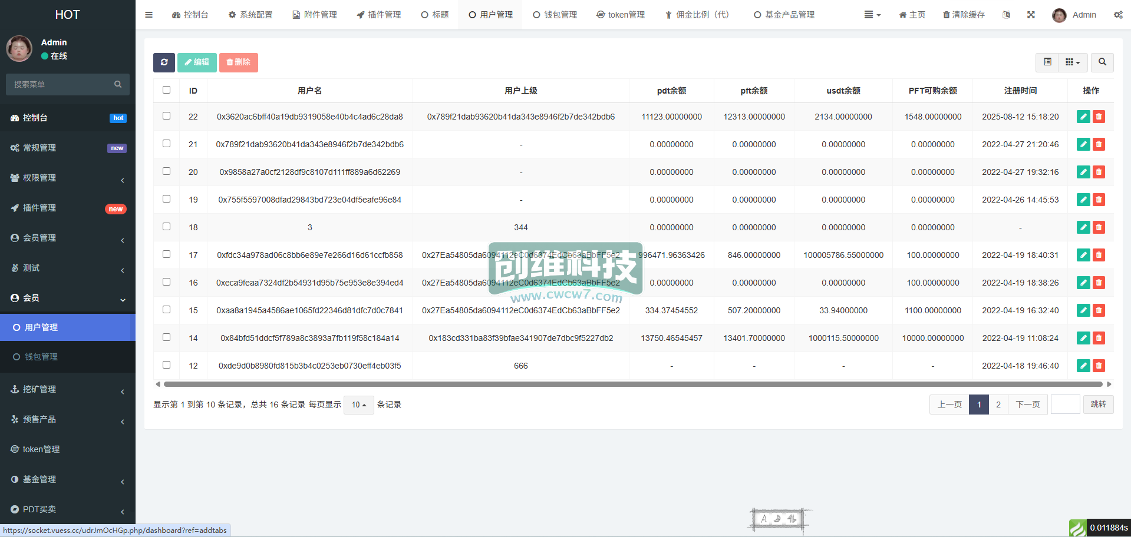Check the checkbox for row ID 21

[x=166, y=144]
